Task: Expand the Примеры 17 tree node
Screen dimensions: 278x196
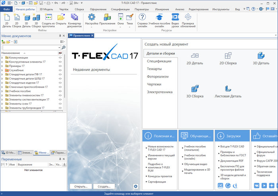Action: pyautogui.click(x=2, y=66)
